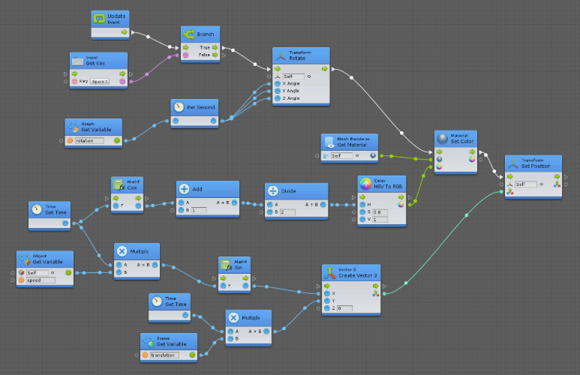This screenshot has width=580, height=375.
Task: Click the Create Vector 3 node icon
Action: coord(330,274)
